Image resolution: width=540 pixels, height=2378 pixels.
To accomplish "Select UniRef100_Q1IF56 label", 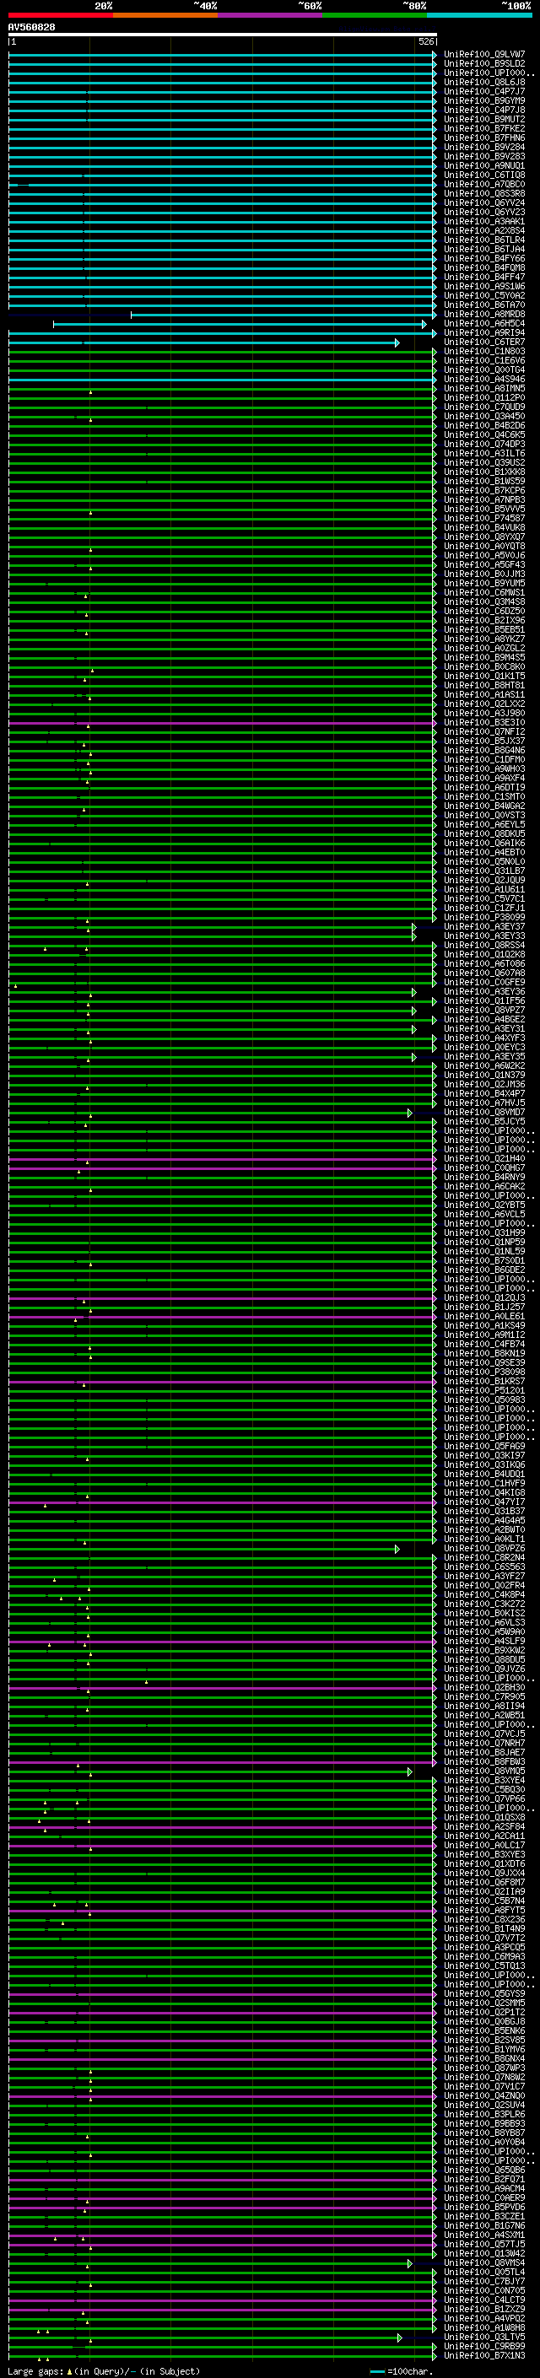I will pos(483,1000).
